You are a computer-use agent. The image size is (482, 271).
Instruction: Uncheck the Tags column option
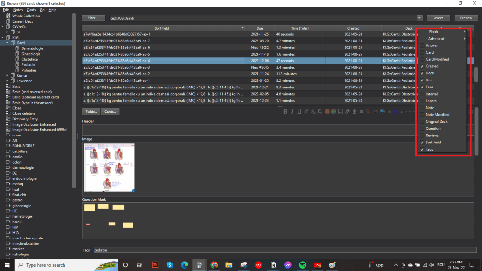point(422,149)
